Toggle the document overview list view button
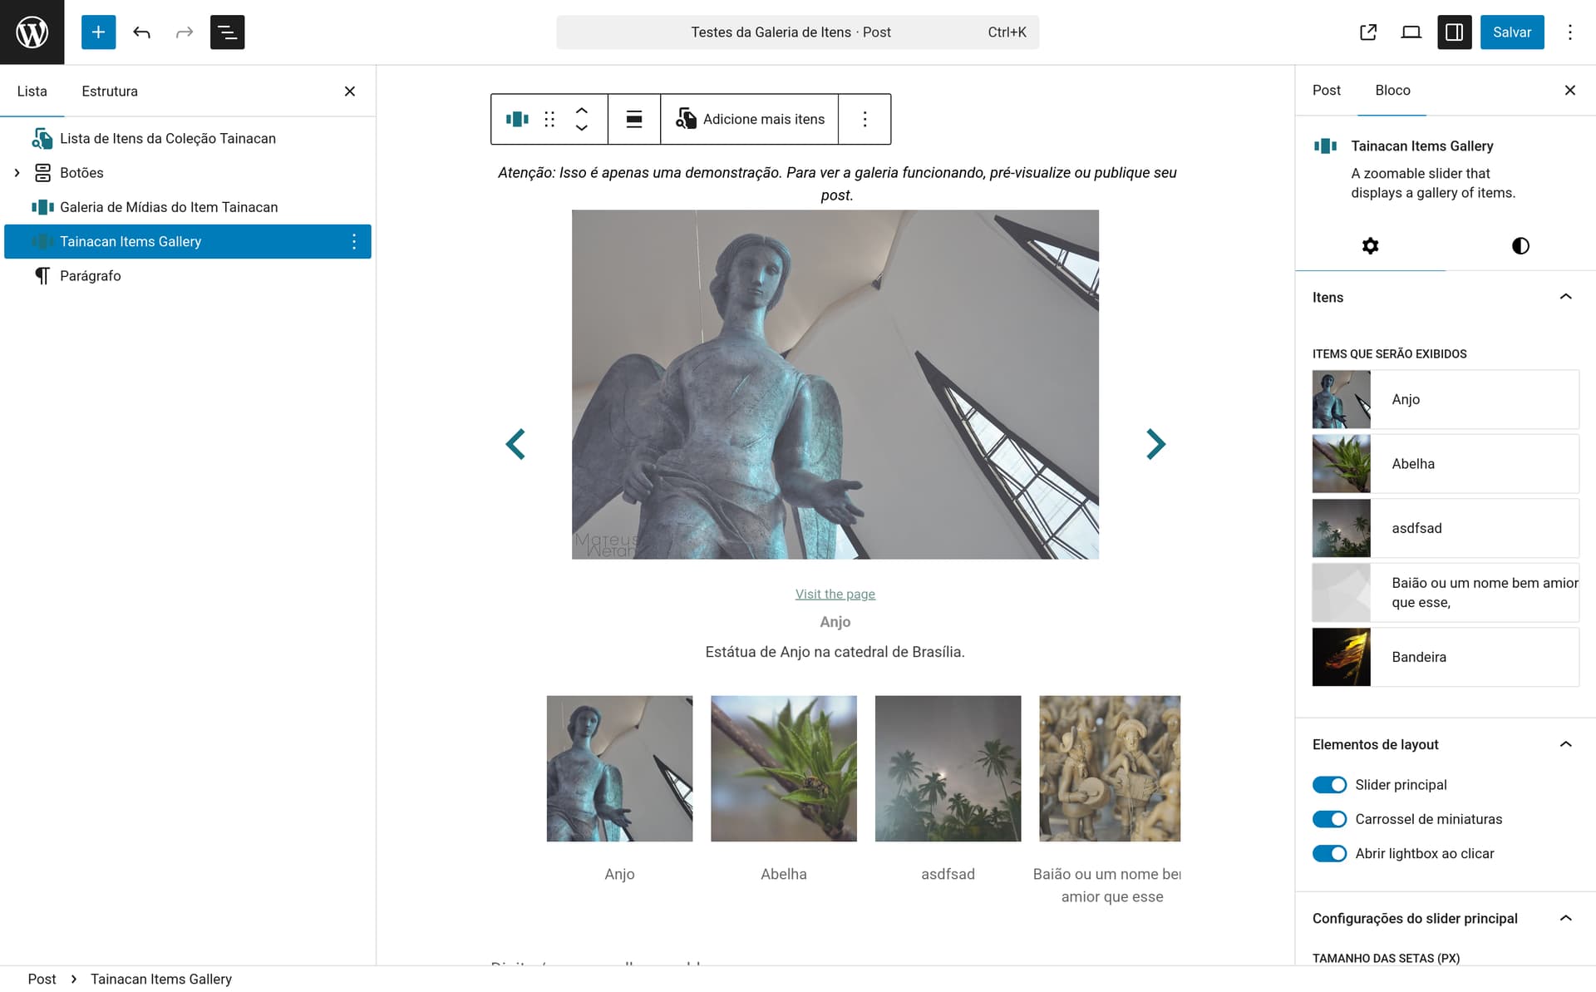 (227, 32)
